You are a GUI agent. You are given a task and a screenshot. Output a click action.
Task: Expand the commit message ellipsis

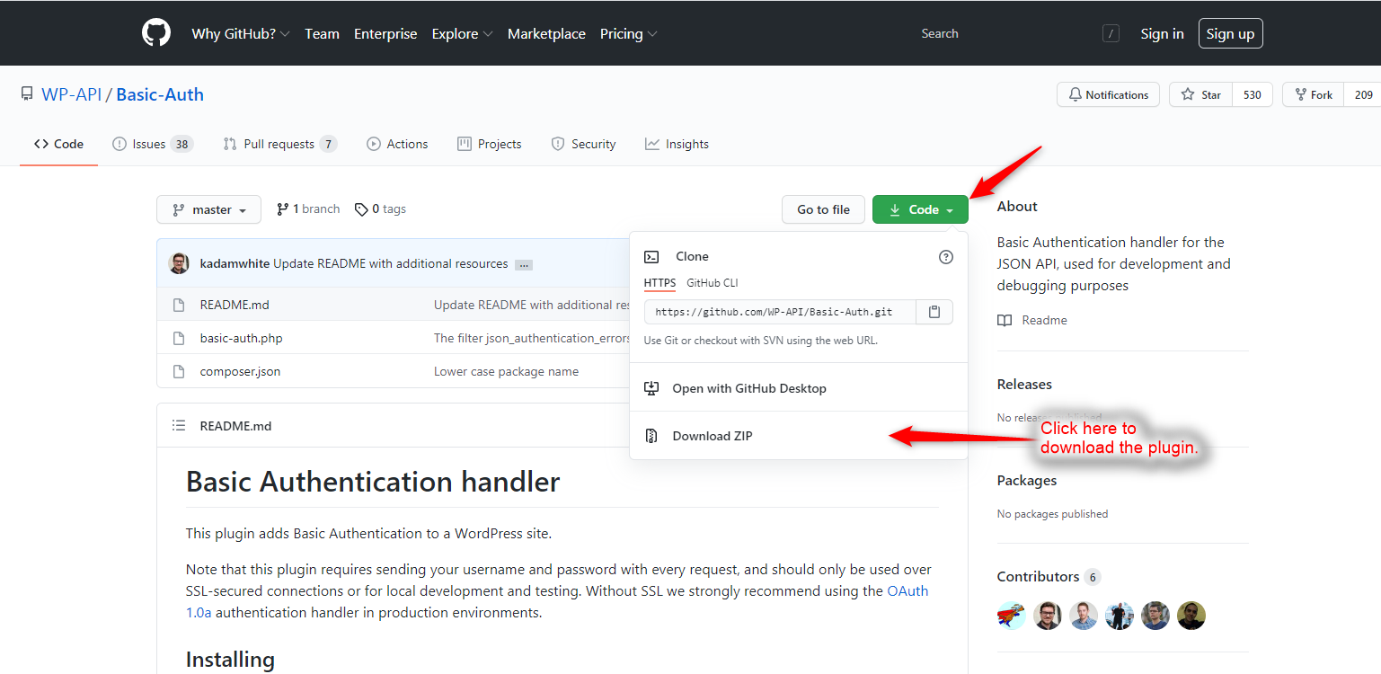(524, 264)
